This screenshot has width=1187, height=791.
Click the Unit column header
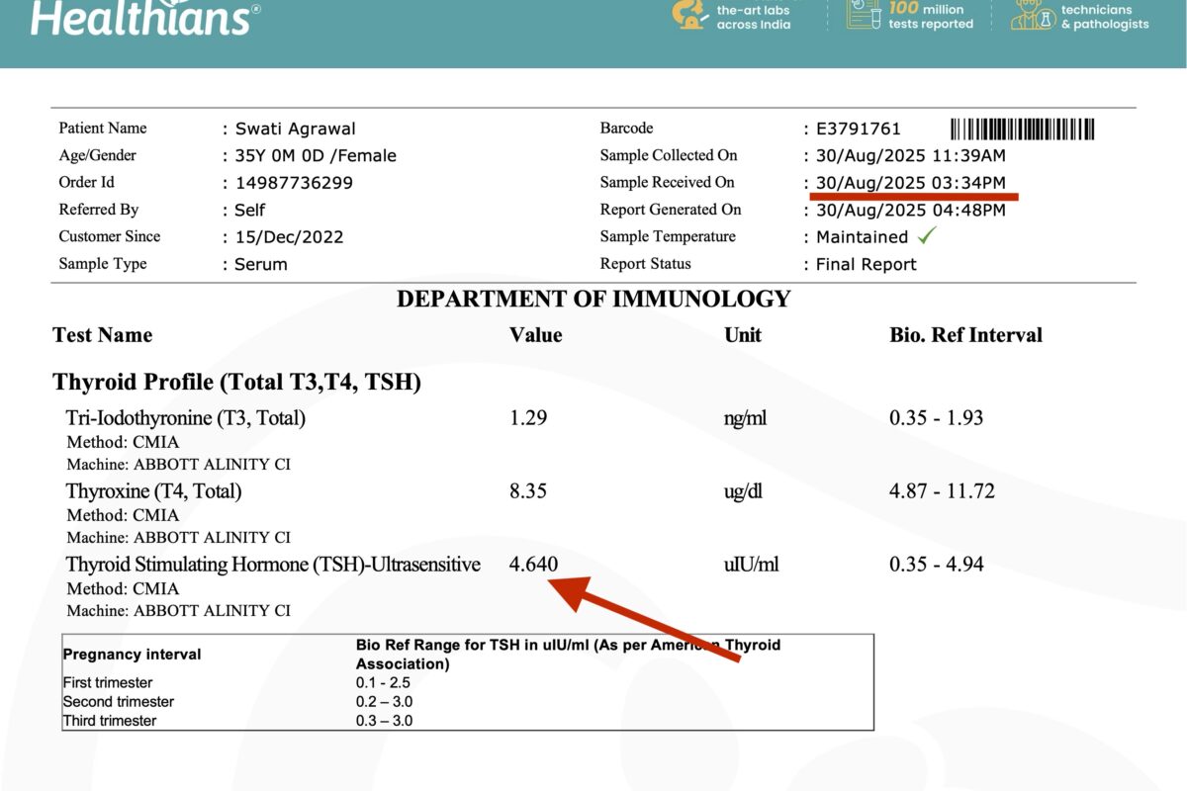[743, 335]
